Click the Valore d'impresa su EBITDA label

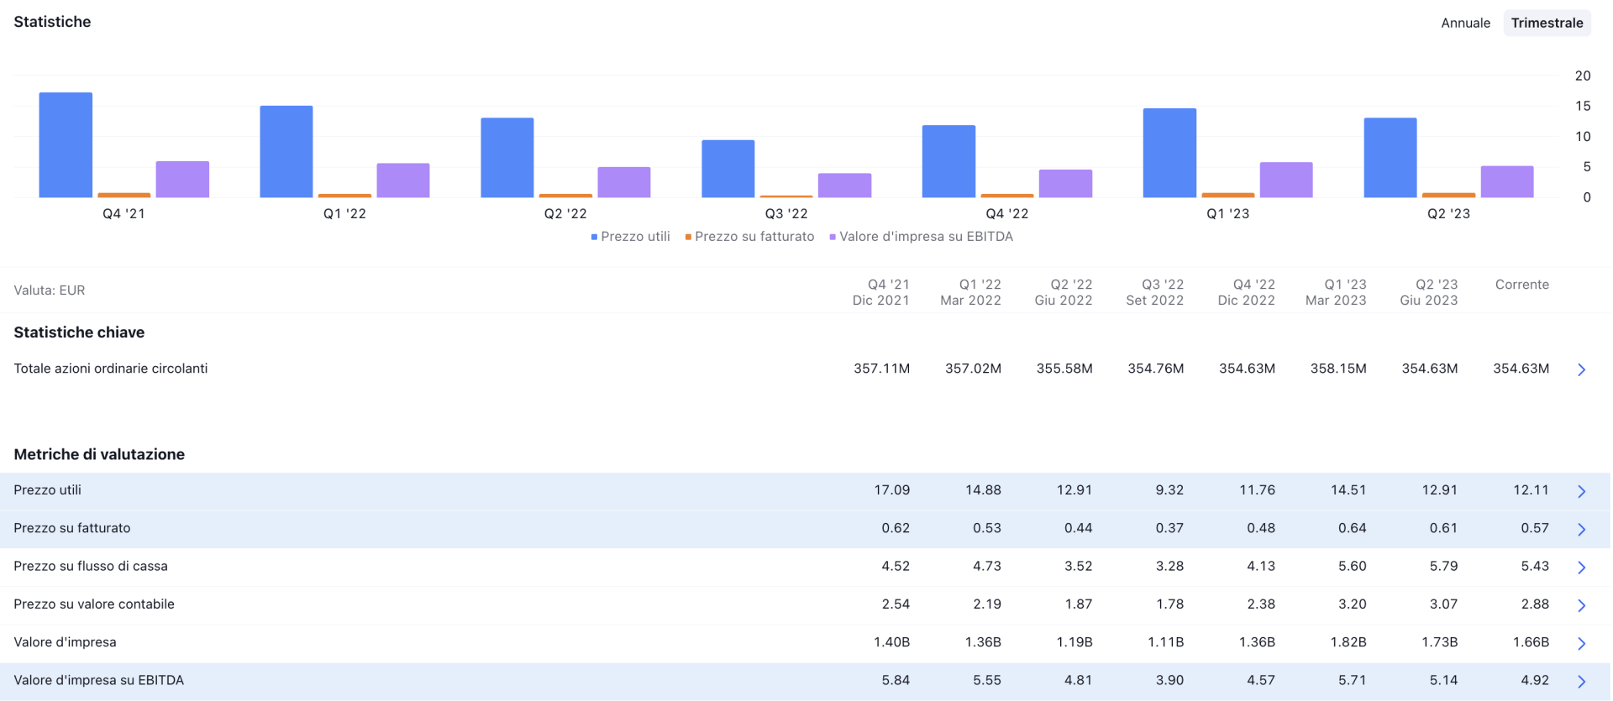pyautogui.click(x=99, y=680)
